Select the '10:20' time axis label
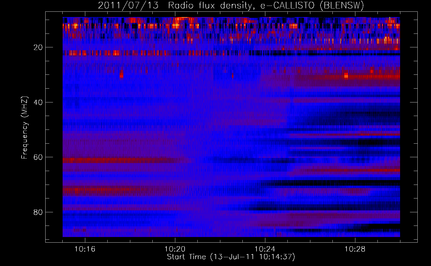Viewport: 431px width, 266px height. (175, 249)
